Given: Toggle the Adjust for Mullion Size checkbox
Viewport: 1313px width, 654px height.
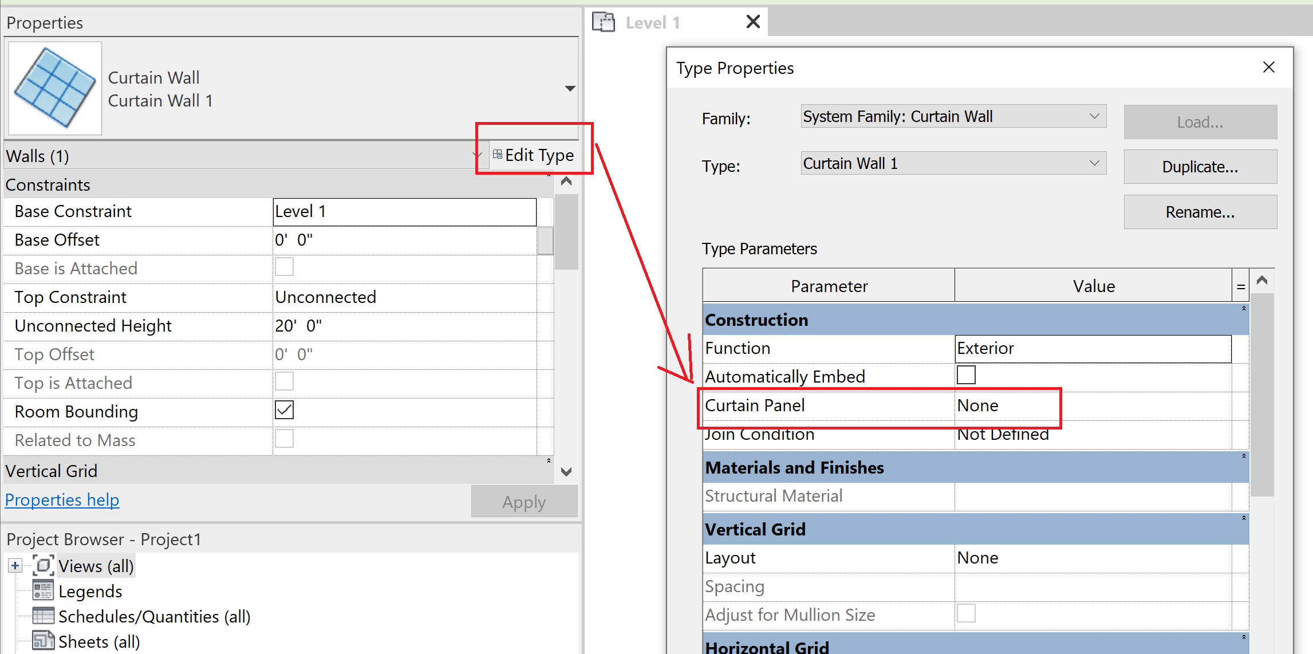Looking at the screenshot, I should (966, 613).
